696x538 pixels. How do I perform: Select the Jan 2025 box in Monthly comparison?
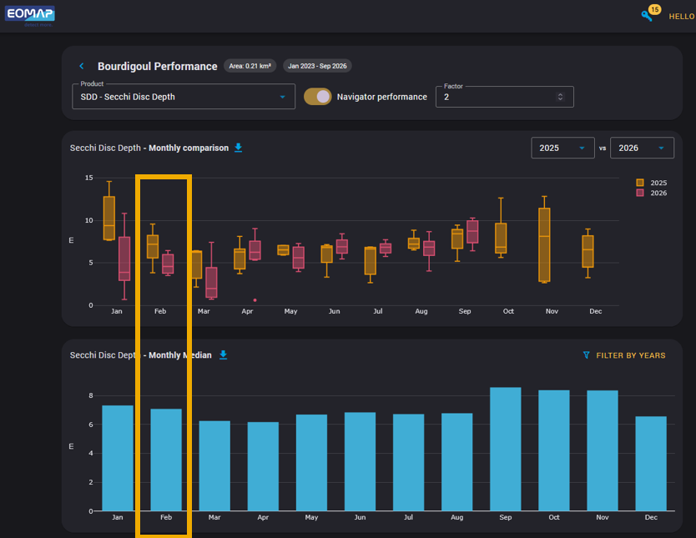(109, 219)
